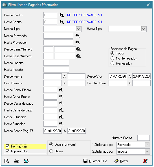Click the print preview icon

pyautogui.click(x=7, y=161)
